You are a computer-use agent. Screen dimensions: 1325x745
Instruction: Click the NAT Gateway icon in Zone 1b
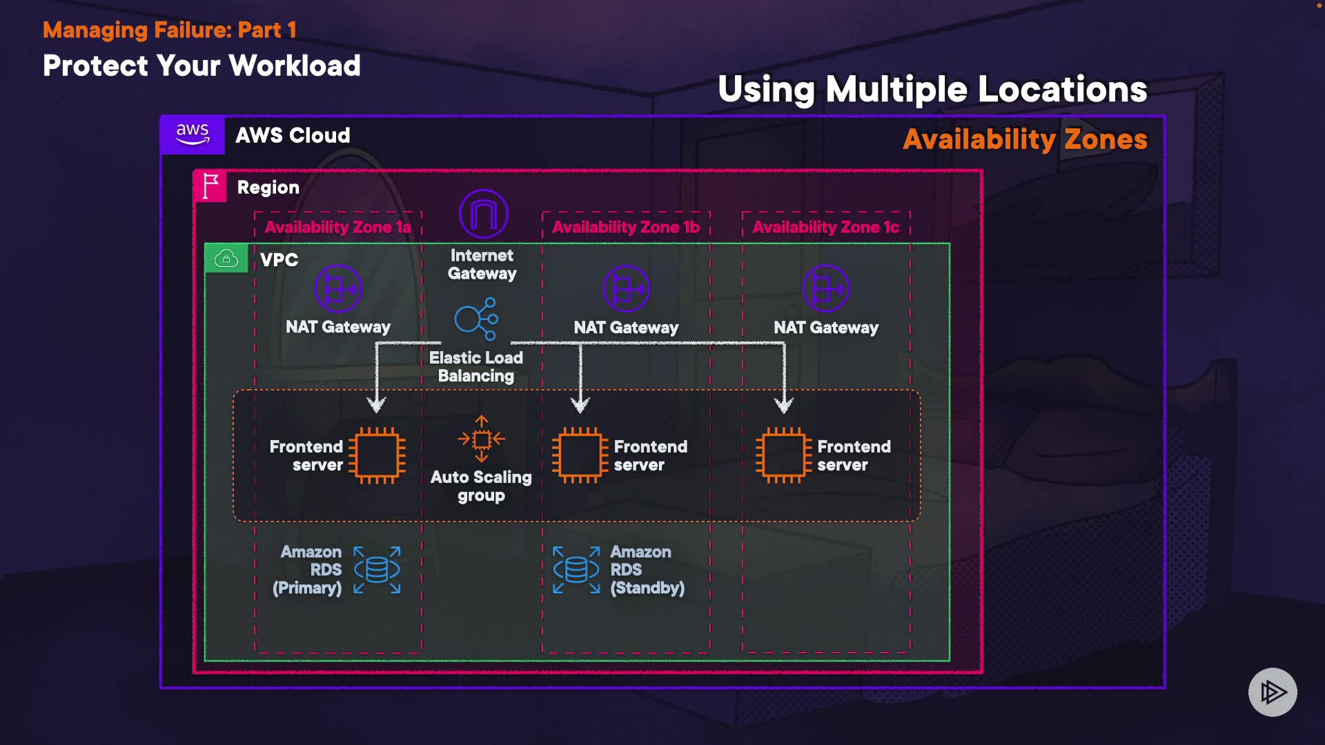(x=626, y=288)
